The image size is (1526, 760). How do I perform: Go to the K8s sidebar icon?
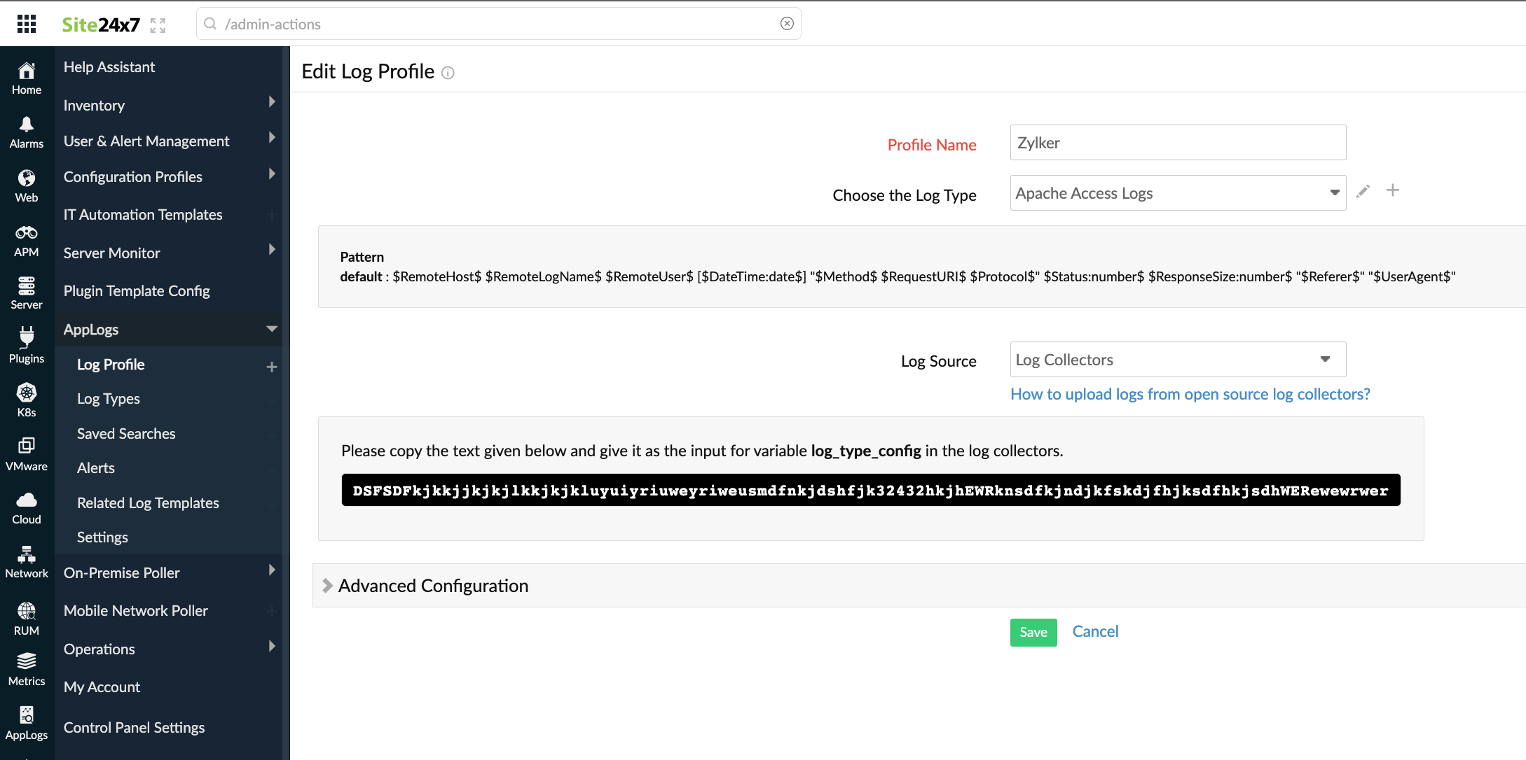pyautogui.click(x=27, y=393)
